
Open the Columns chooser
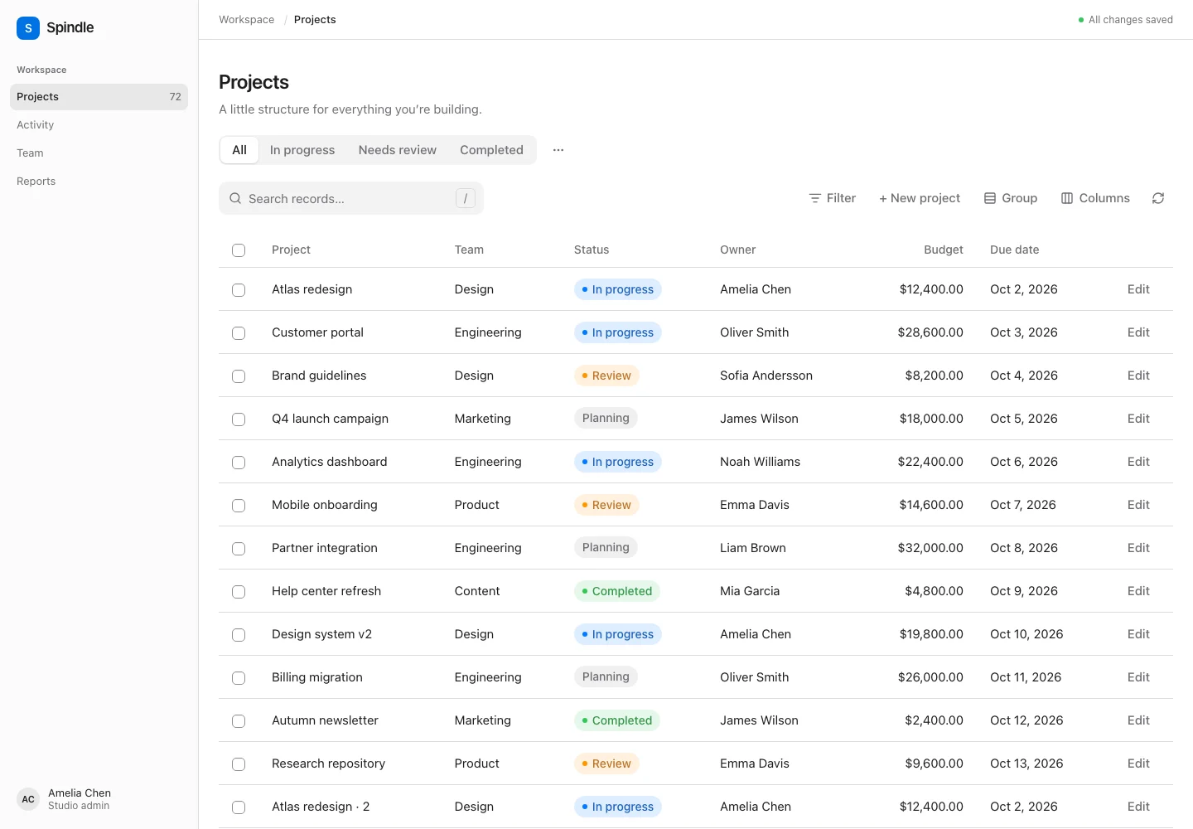point(1095,198)
